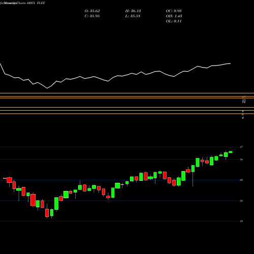Select the last green candlestick on the right
Image resolution: width=254 pixels, height=254 pixels.
[231, 152]
